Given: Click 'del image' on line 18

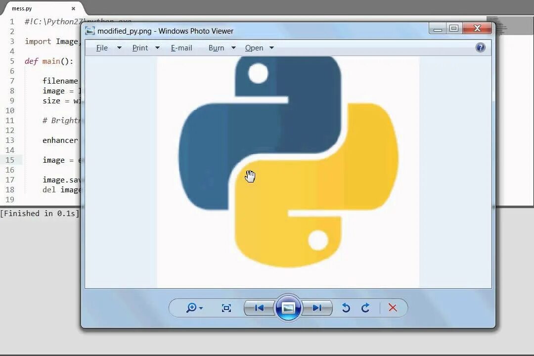Looking at the screenshot, I should coord(62,190).
